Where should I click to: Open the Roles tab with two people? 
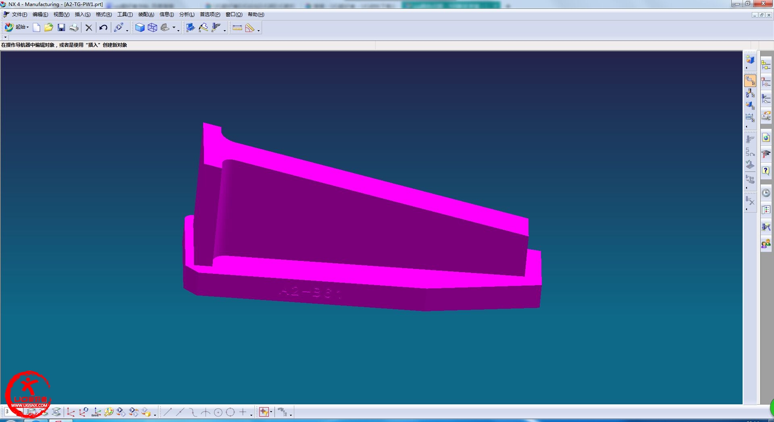click(x=766, y=244)
